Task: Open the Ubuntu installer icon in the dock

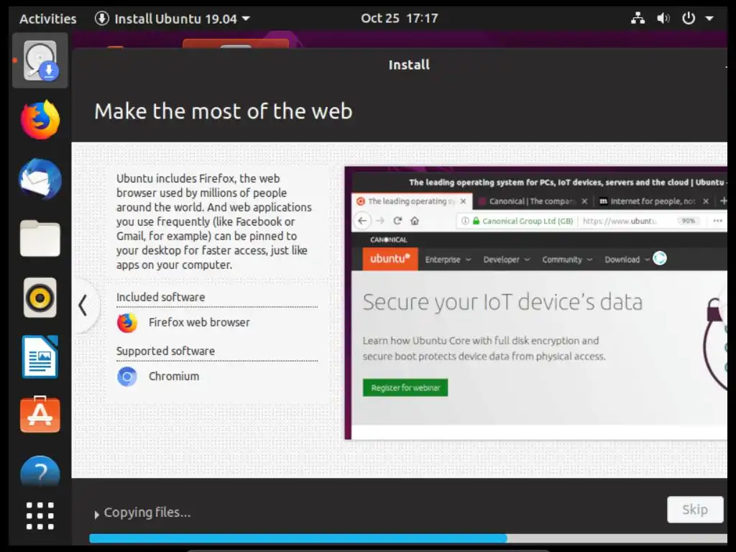Action: pyautogui.click(x=40, y=60)
